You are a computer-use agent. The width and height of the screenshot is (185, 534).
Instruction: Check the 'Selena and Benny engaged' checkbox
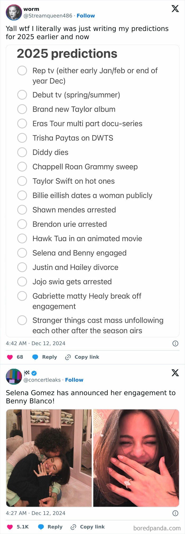pyautogui.click(x=22, y=253)
